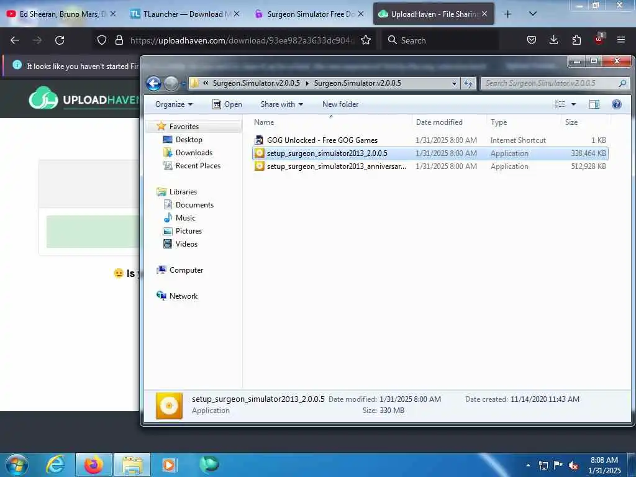This screenshot has height=477, width=636.
Task: Open Windows Media Player from taskbar
Action: (x=169, y=465)
